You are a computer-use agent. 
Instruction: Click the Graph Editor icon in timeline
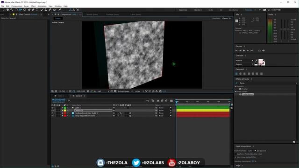tap(171, 101)
